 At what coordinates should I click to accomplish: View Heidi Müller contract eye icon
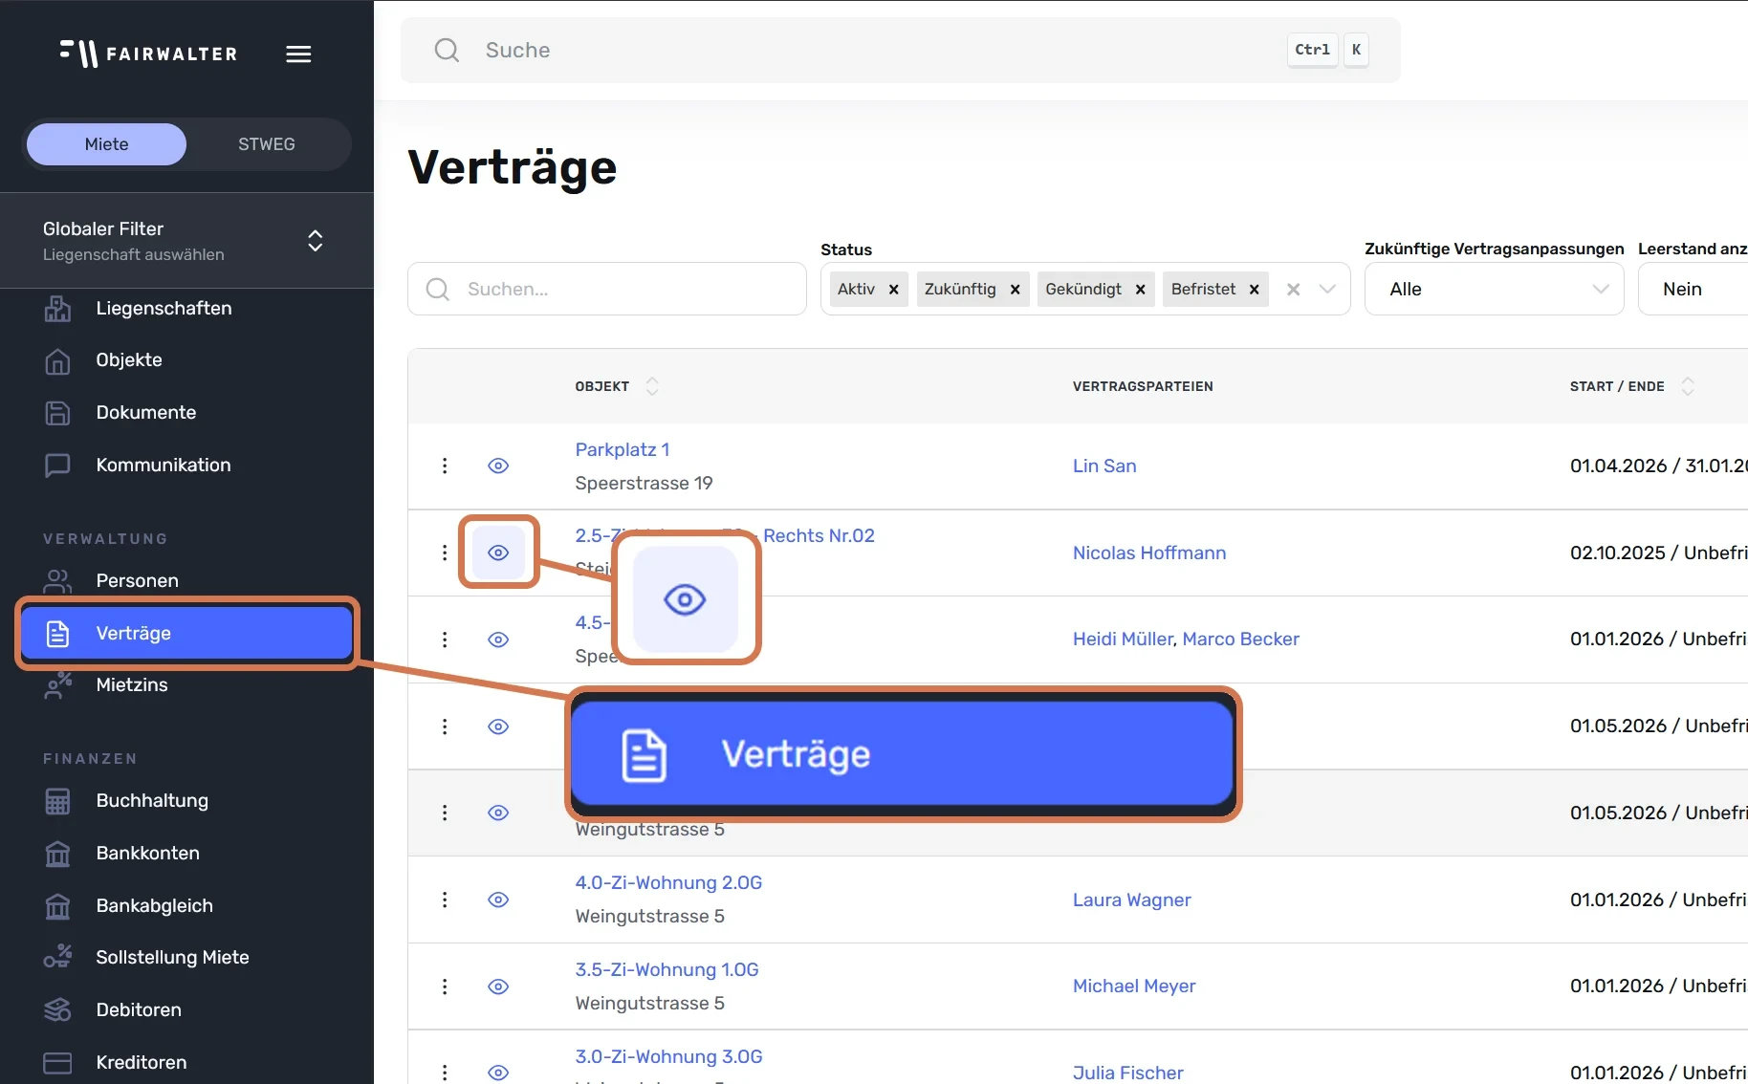[x=498, y=640]
